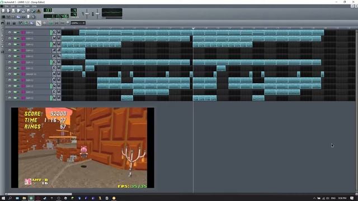Click the after-stopping behaviour button

62,23
